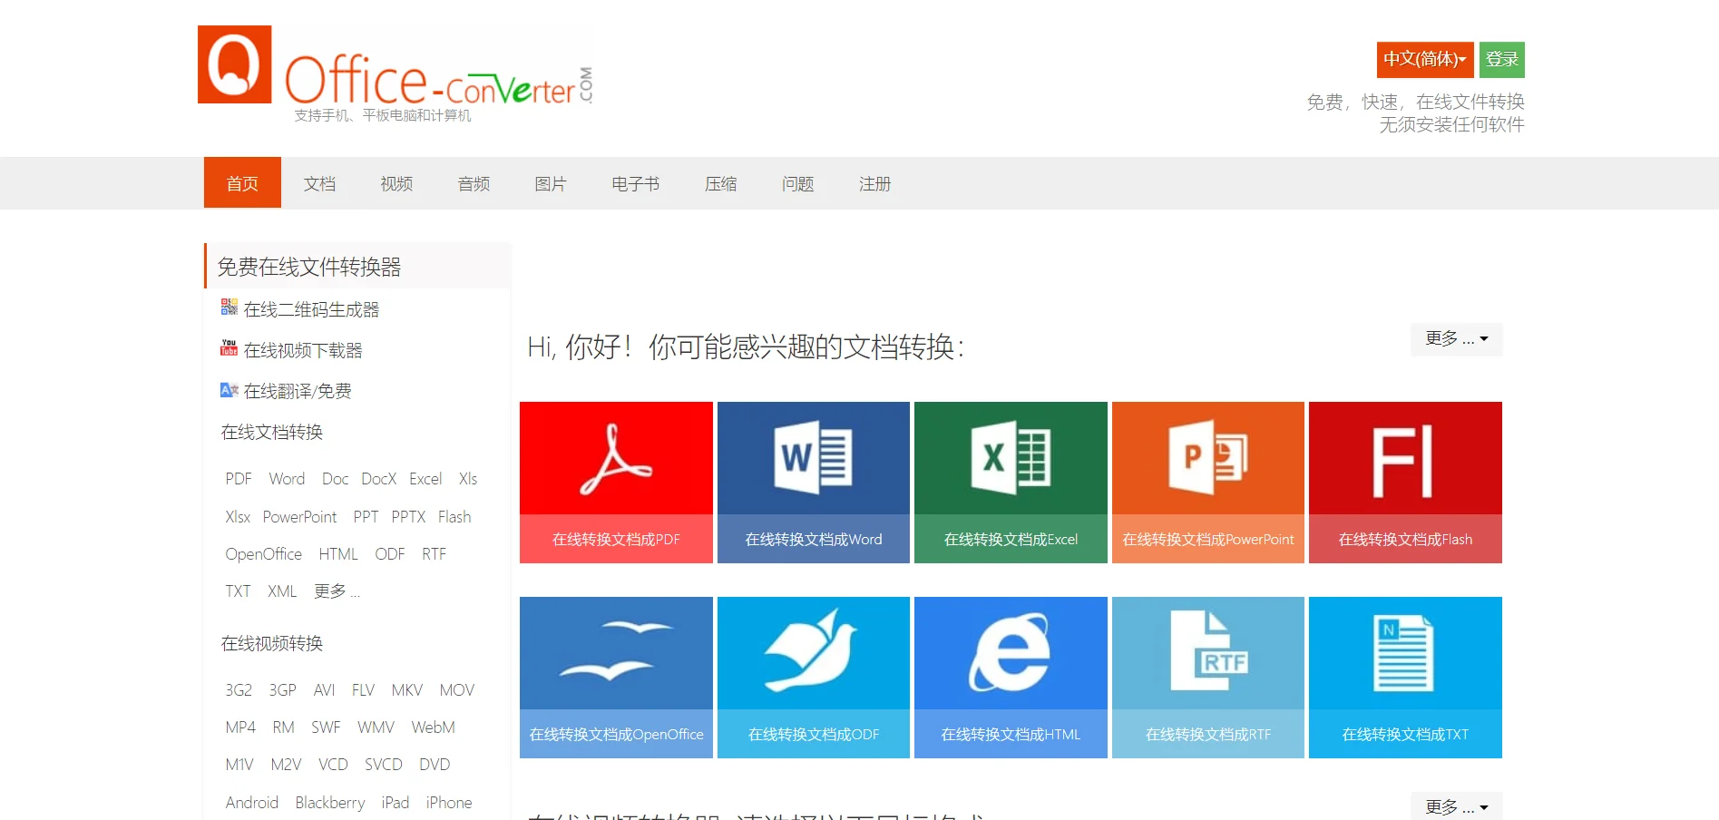This screenshot has width=1719, height=820.
Task: Select the HTML conversion tile icon
Action: 1011,651
